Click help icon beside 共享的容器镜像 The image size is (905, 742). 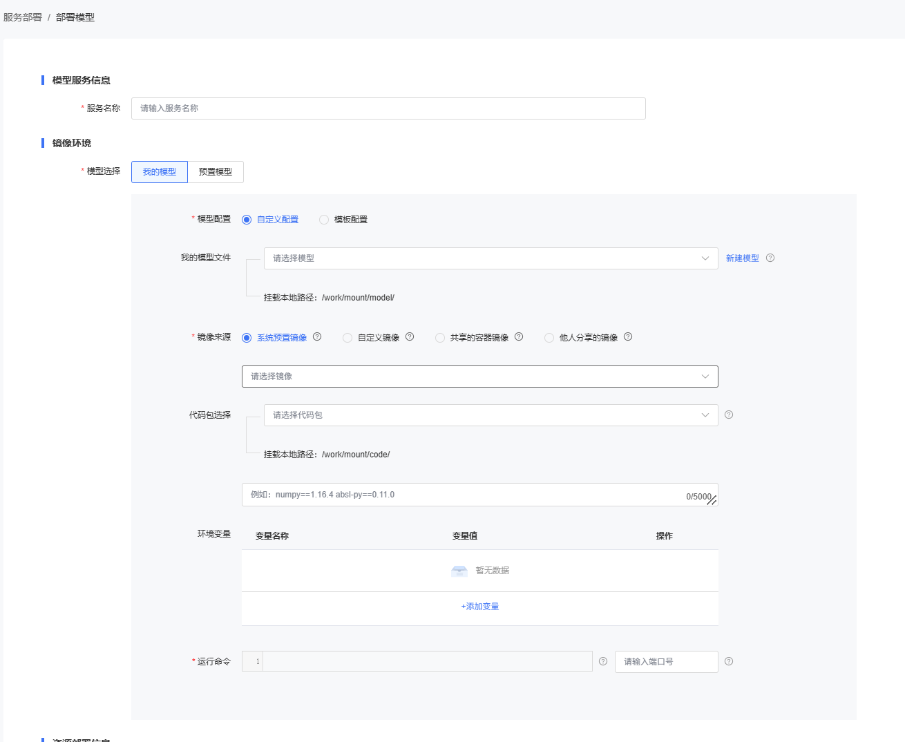click(x=519, y=337)
